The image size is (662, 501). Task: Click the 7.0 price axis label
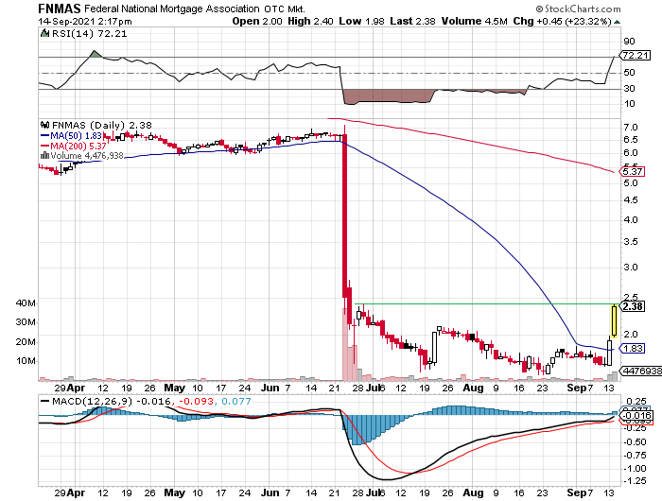click(631, 127)
